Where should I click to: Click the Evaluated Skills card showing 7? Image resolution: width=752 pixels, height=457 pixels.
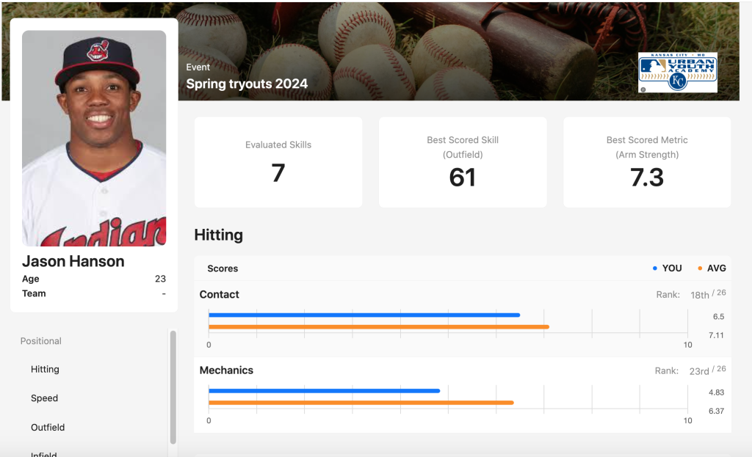[x=278, y=162]
